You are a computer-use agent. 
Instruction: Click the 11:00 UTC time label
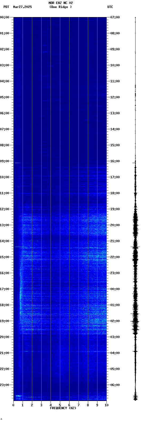pyautogui.click(x=115, y=81)
